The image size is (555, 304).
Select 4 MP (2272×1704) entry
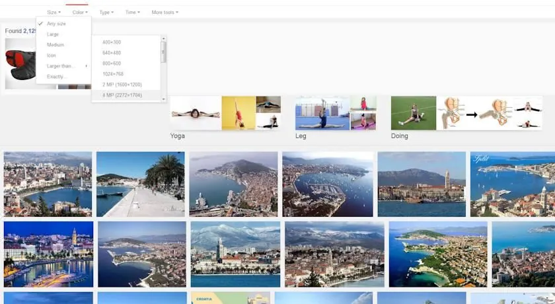pos(126,95)
